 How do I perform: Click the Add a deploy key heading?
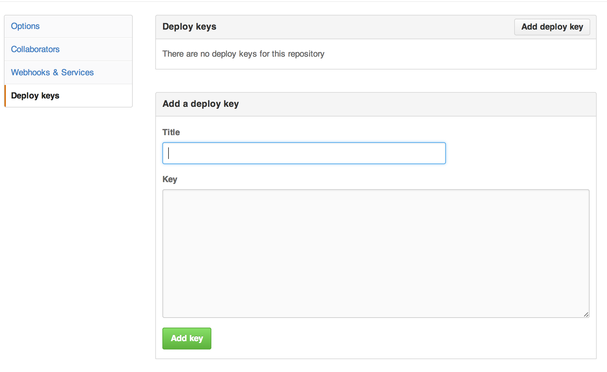[x=200, y=104]
